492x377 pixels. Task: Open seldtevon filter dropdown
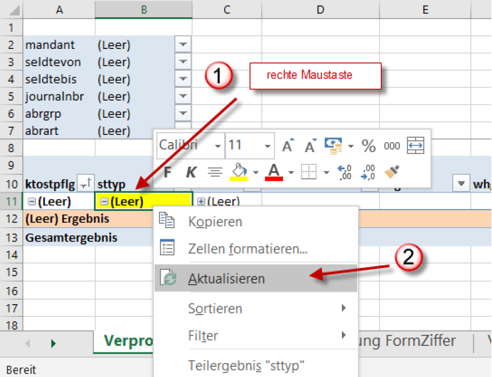(x=183, y=62)
